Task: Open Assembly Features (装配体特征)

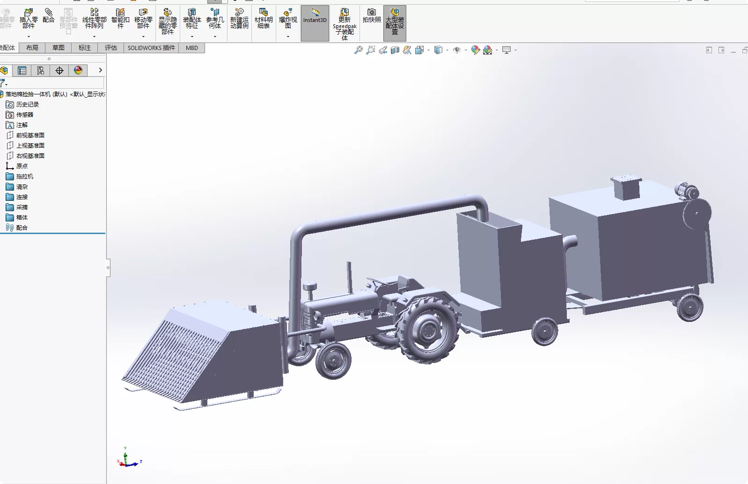Action: coord(192,18)
